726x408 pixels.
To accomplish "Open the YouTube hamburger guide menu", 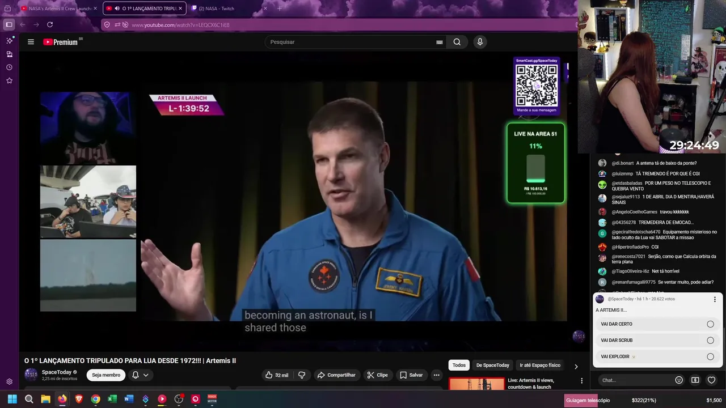I will (31, 42).
